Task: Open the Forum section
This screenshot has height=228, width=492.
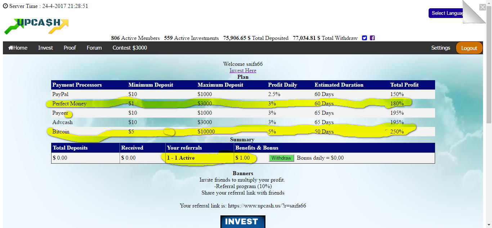Action: tap(94, 48)
